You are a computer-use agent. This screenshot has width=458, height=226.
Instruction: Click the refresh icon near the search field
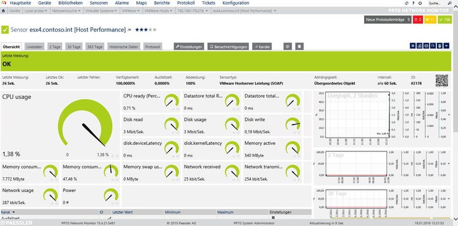407,3
